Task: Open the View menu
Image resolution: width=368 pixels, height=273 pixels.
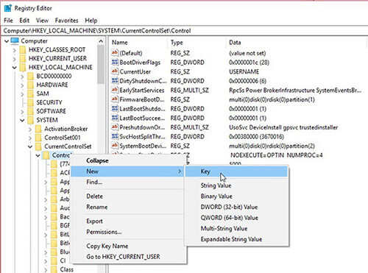Action: (42, 21)
